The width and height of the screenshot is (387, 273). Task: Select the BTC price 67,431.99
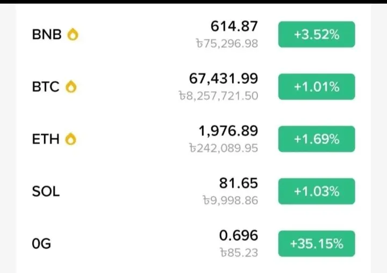(224, 79)
